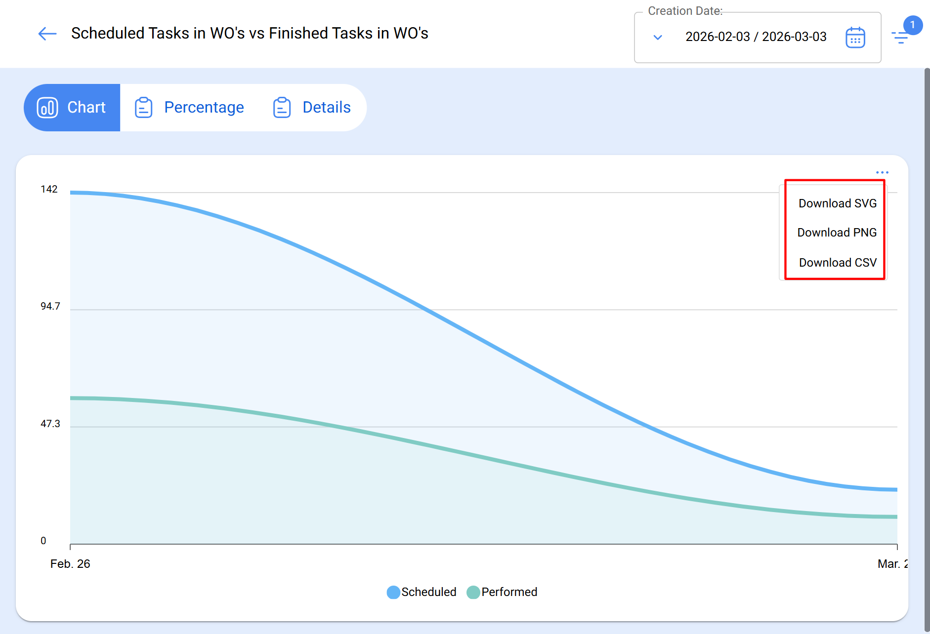Click the three-dot chart options icon
The height and width of the screenshot is (634, 930).
(882, 172)
